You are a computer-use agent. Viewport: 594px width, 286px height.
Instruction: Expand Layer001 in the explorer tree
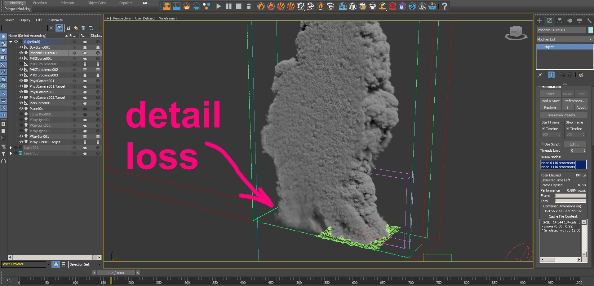point(11,148)
